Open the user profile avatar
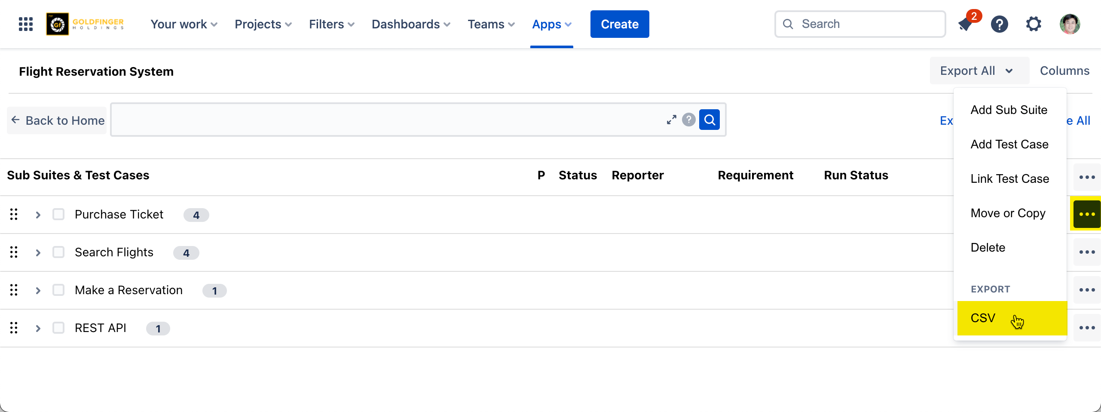 pyautogui.click(x=1070, y=24)
